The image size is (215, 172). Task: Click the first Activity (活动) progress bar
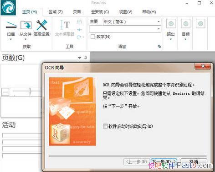click(22, 135)
